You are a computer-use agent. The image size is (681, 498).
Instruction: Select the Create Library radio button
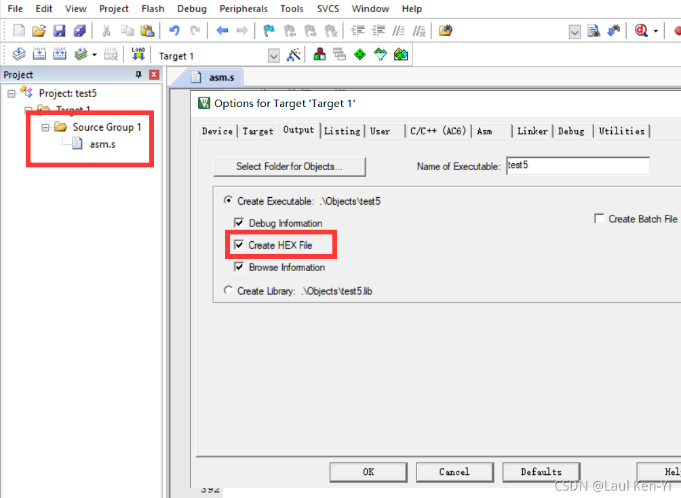228,291
